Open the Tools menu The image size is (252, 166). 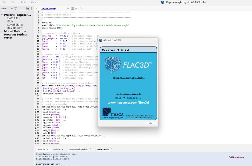tap(23, 2)
